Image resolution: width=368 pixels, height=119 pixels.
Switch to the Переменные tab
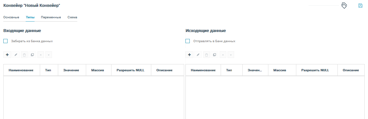[51, 18]
